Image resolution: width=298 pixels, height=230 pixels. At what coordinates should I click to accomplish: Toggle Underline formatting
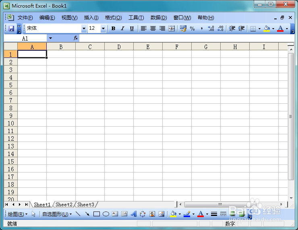(x=132, y=29)
